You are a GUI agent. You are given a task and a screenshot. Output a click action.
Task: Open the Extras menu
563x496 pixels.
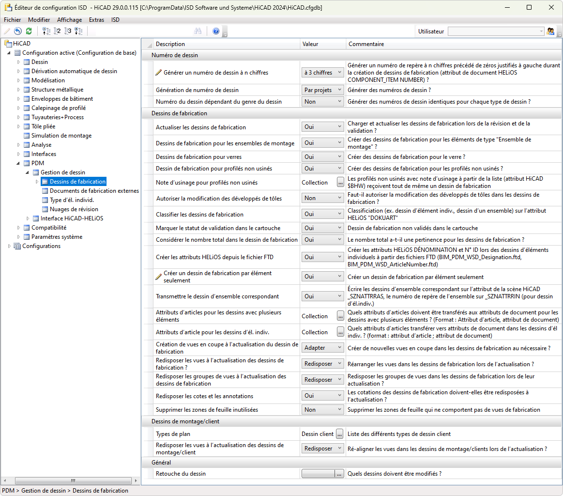(96, 20)
